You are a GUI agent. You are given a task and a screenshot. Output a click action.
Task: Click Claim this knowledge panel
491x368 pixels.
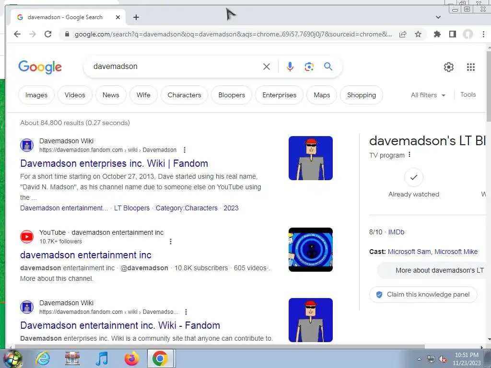tap(423, 295)
